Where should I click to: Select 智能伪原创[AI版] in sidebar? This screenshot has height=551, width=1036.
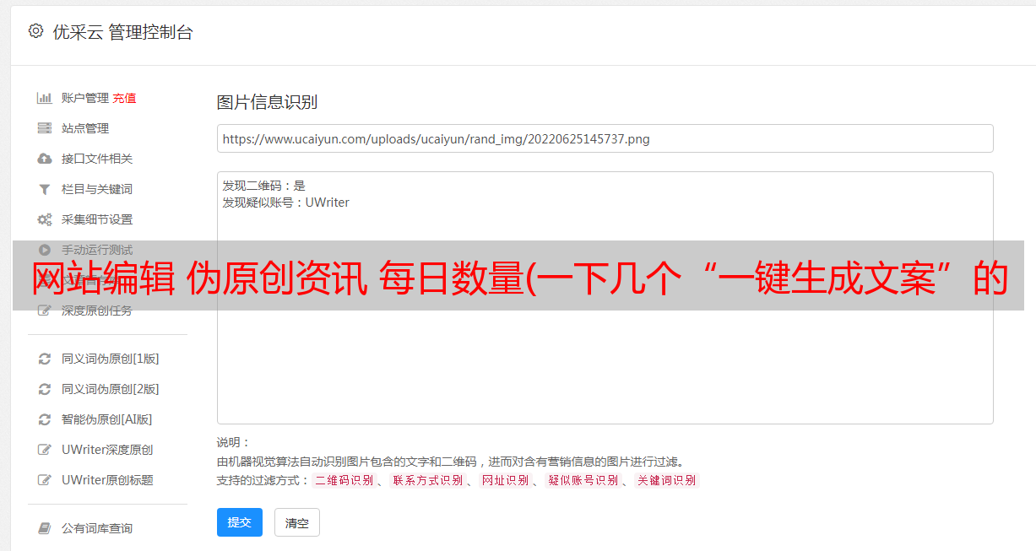tap(107, 419)
